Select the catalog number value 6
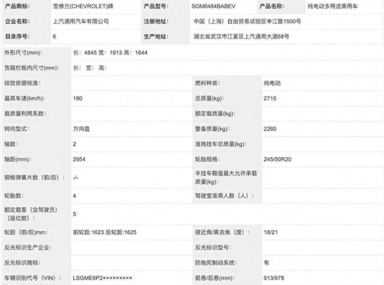Image resolution: width=384 pixels, height=285 pixels. [x=54, y=37]
